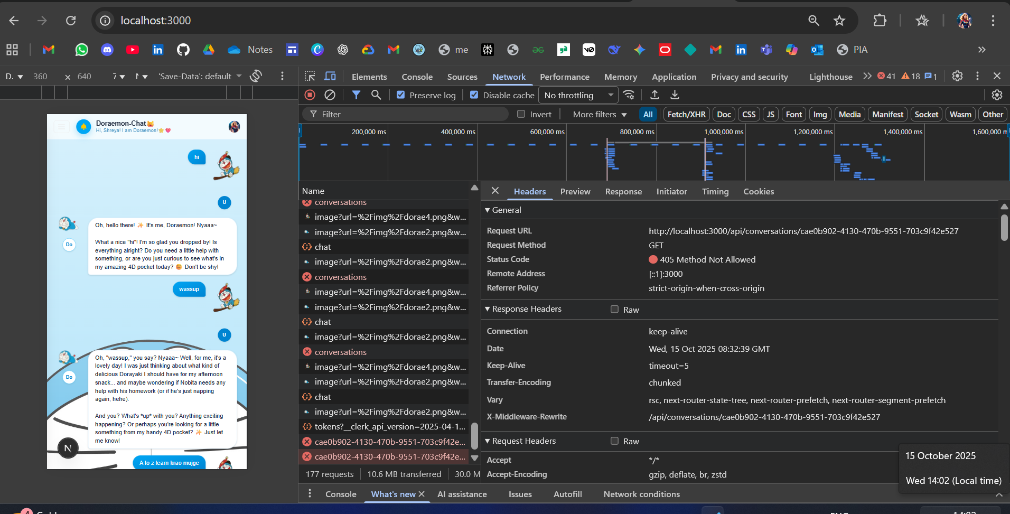Filter requests by Fetch/XHR
This screenshot has height=514, width=1010.
pos(686,114)
